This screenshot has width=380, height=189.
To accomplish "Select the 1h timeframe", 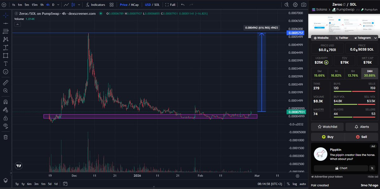I will 42,5.
